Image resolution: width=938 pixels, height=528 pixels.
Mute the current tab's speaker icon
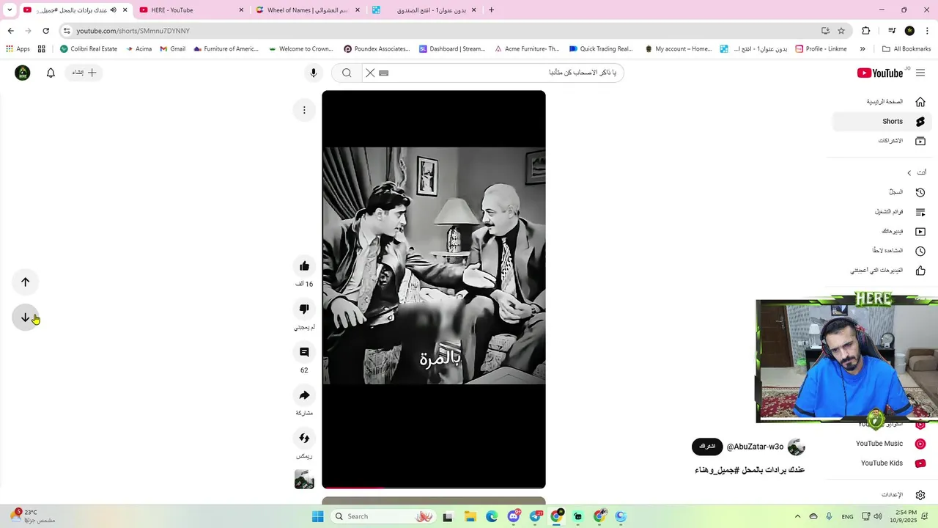click(113, 10)
